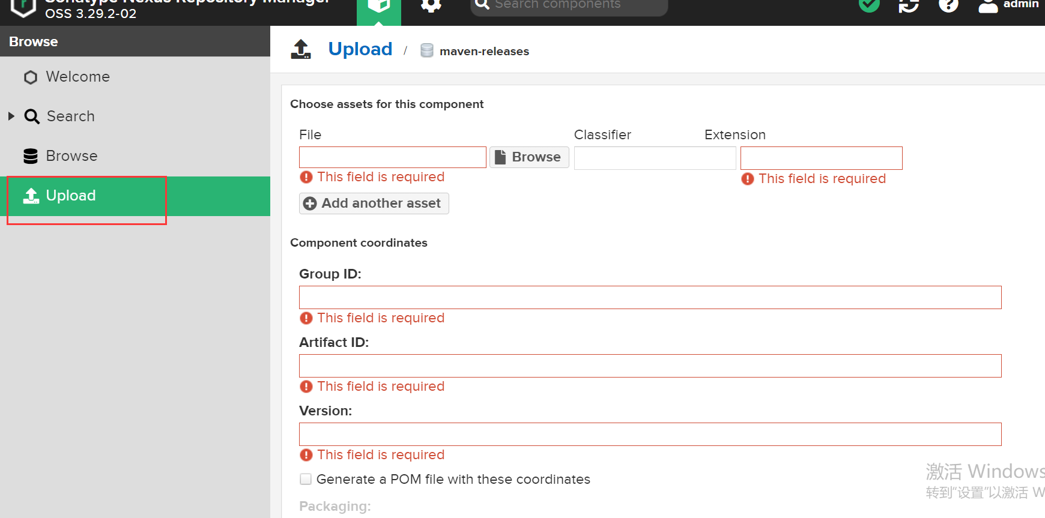Click the Browse file button

(x=529, y=157)
